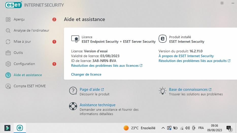The image size is (237, 133).
Task: Open the Mise à jour update section
Action: click(x=22, y=41)
